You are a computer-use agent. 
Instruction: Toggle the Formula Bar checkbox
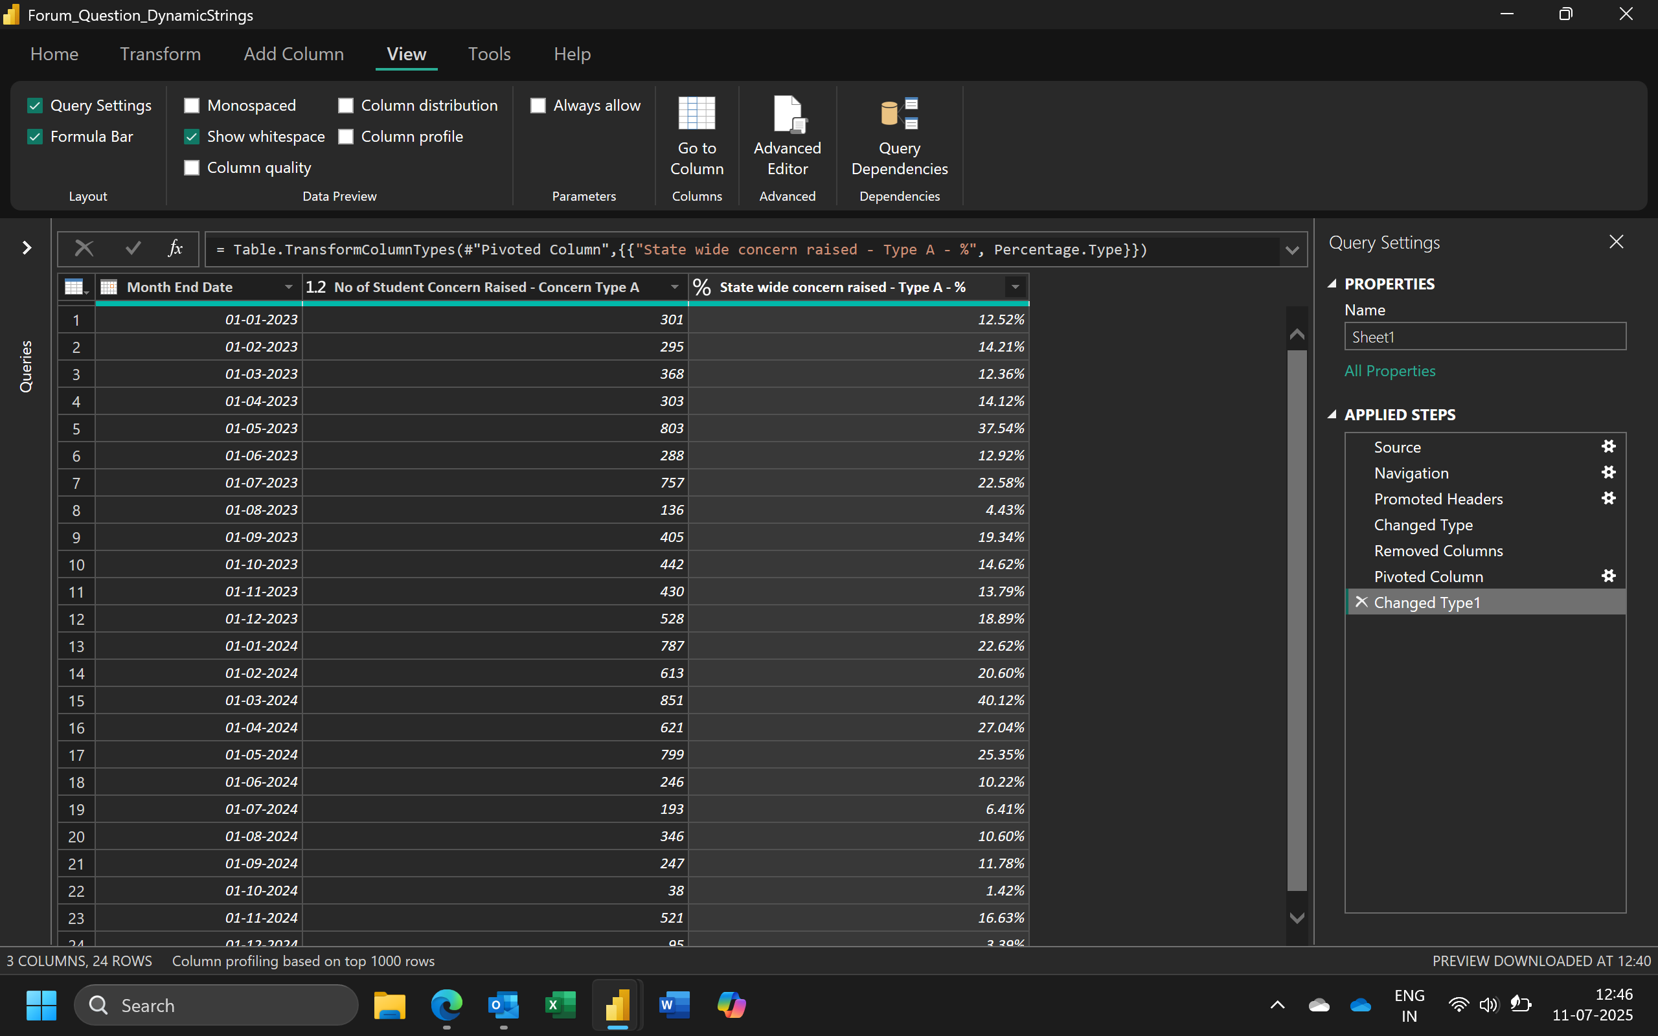click(x=35, y=137)
